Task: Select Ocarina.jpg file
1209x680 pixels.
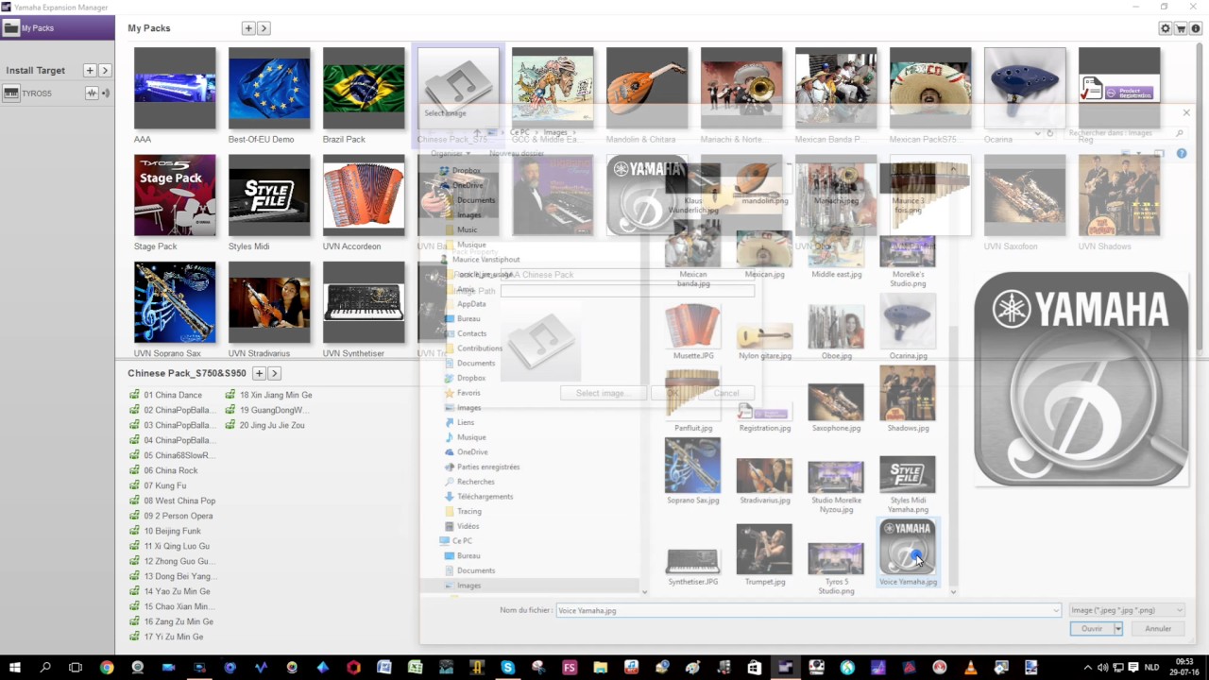Action: click(x=908, y=328)
